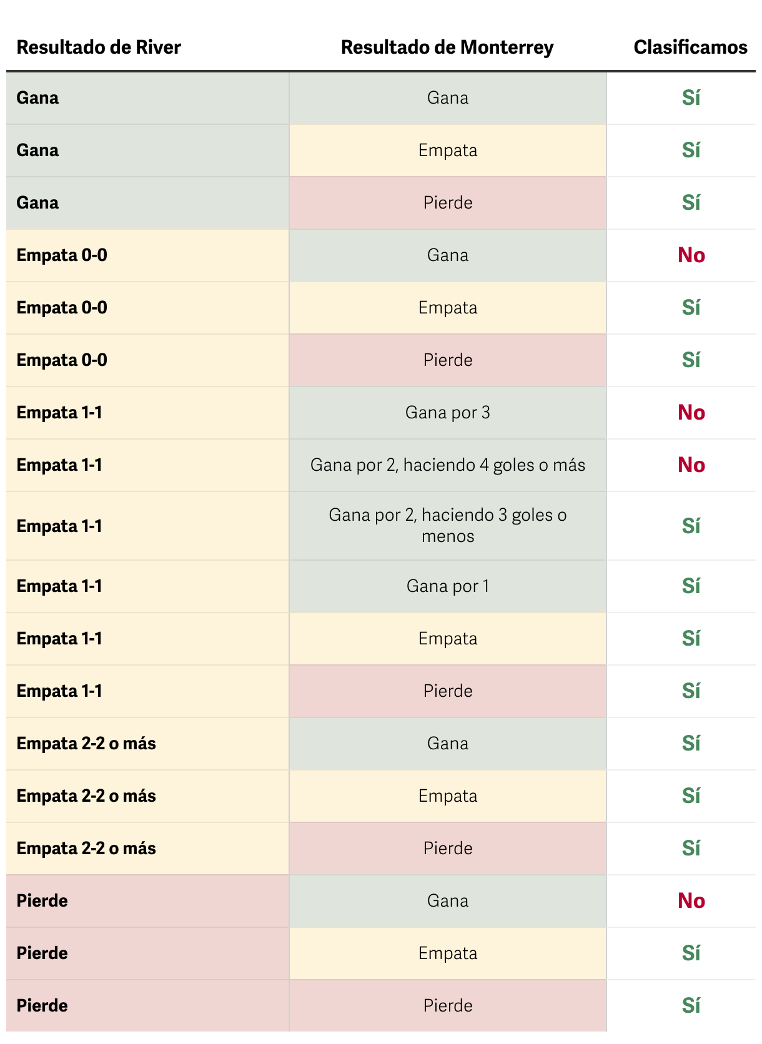Select Pierde in Monterrey column, third Gana row
Screen dimensions: 762x1044
tap(448, 203)
